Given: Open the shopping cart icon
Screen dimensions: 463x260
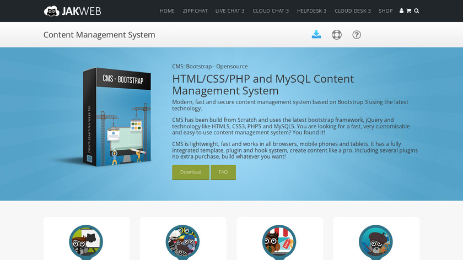Looking at the screenshot, I should [x=408, y=11].
